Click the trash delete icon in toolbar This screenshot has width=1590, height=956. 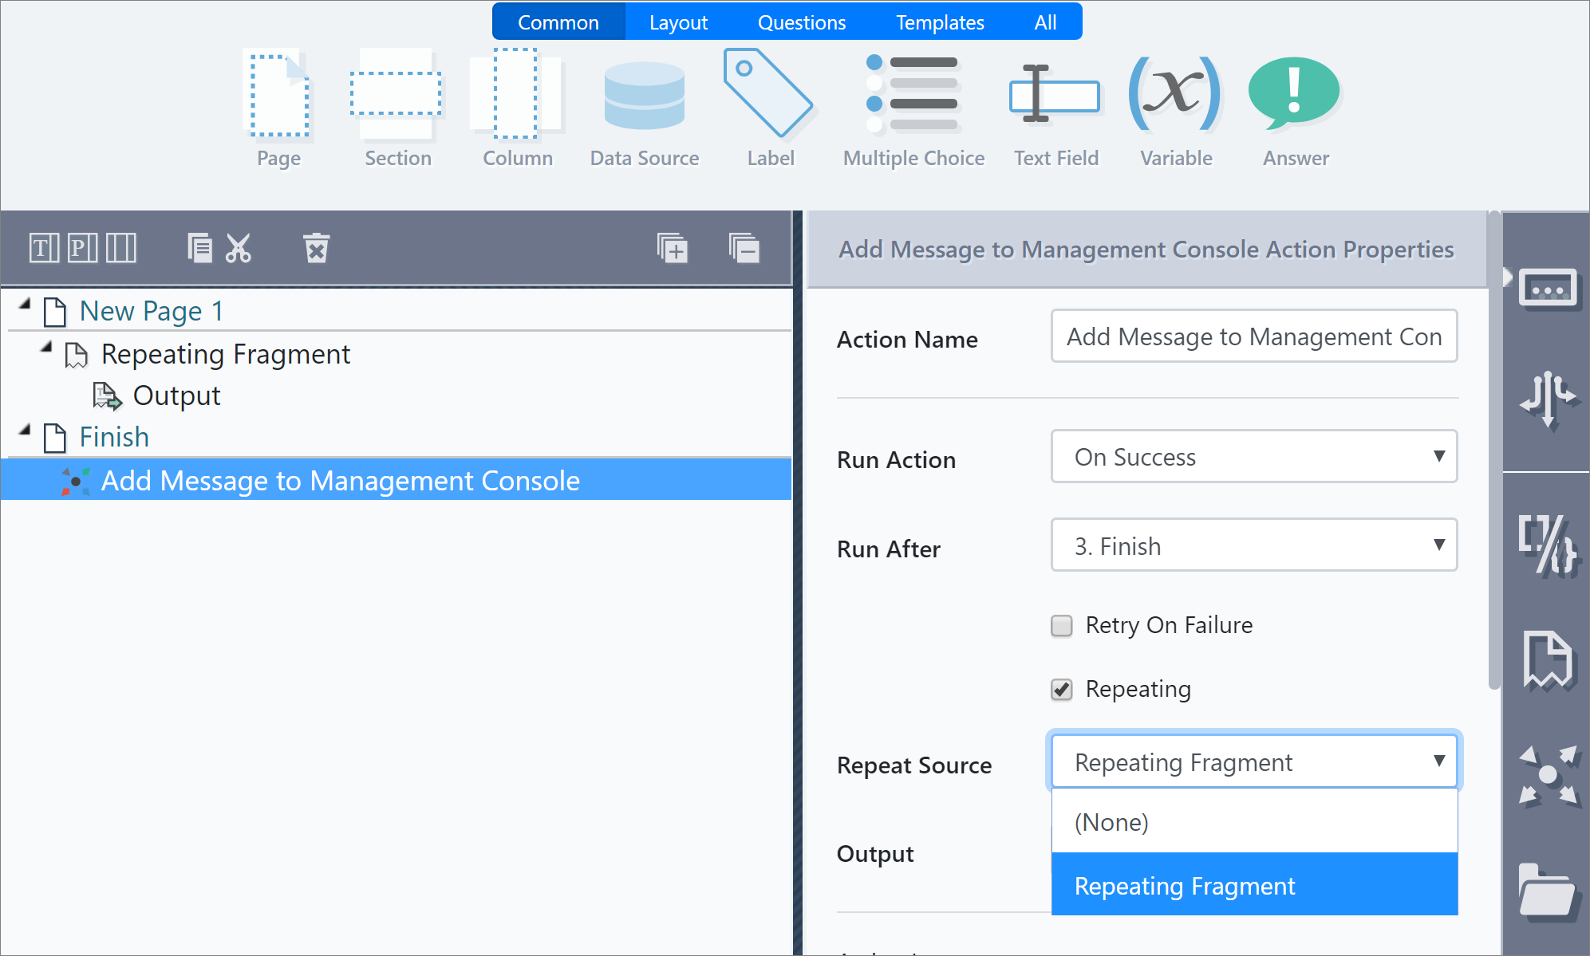[x=316, y=248]
